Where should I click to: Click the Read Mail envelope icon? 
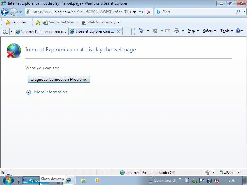[x=168, y=31]
